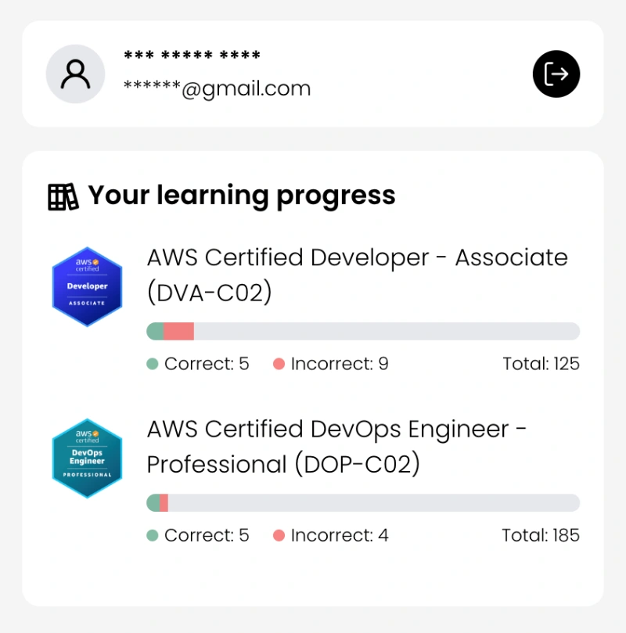Image resolution: width=626 pixels, height=633 pixels.
Task: Open the AWS Developer Associate badge
Action: (x=87, y=286)
